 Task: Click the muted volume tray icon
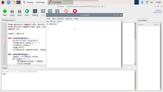152,2
